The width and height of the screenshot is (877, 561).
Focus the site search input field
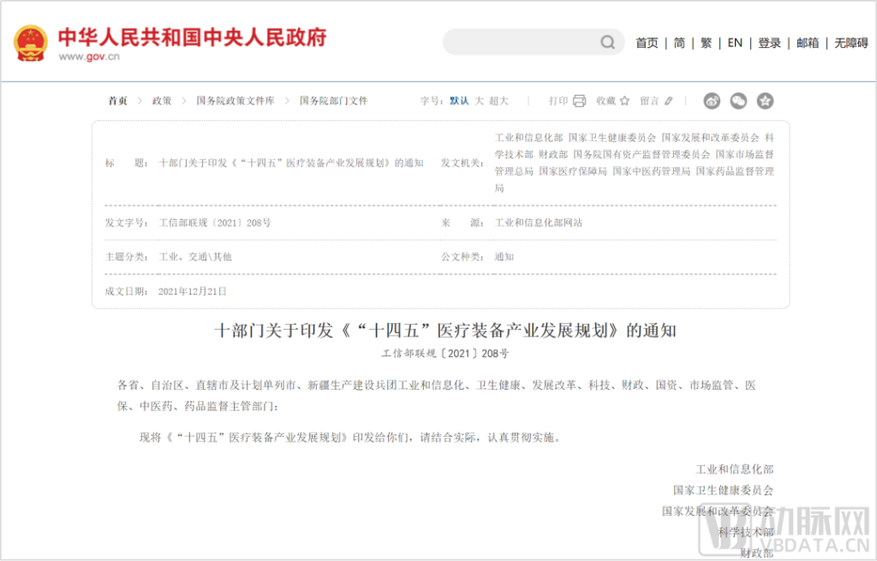pyautogui.click(x=522, y=42)
